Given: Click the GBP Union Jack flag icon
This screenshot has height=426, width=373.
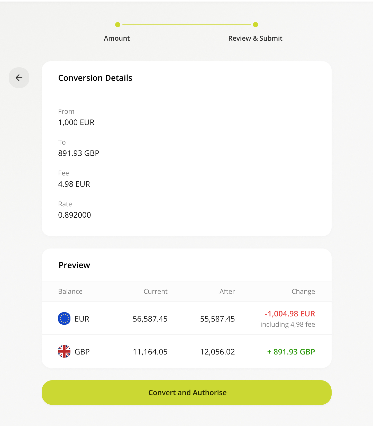Looking at the screenshot, I should (x=64, y=351).
